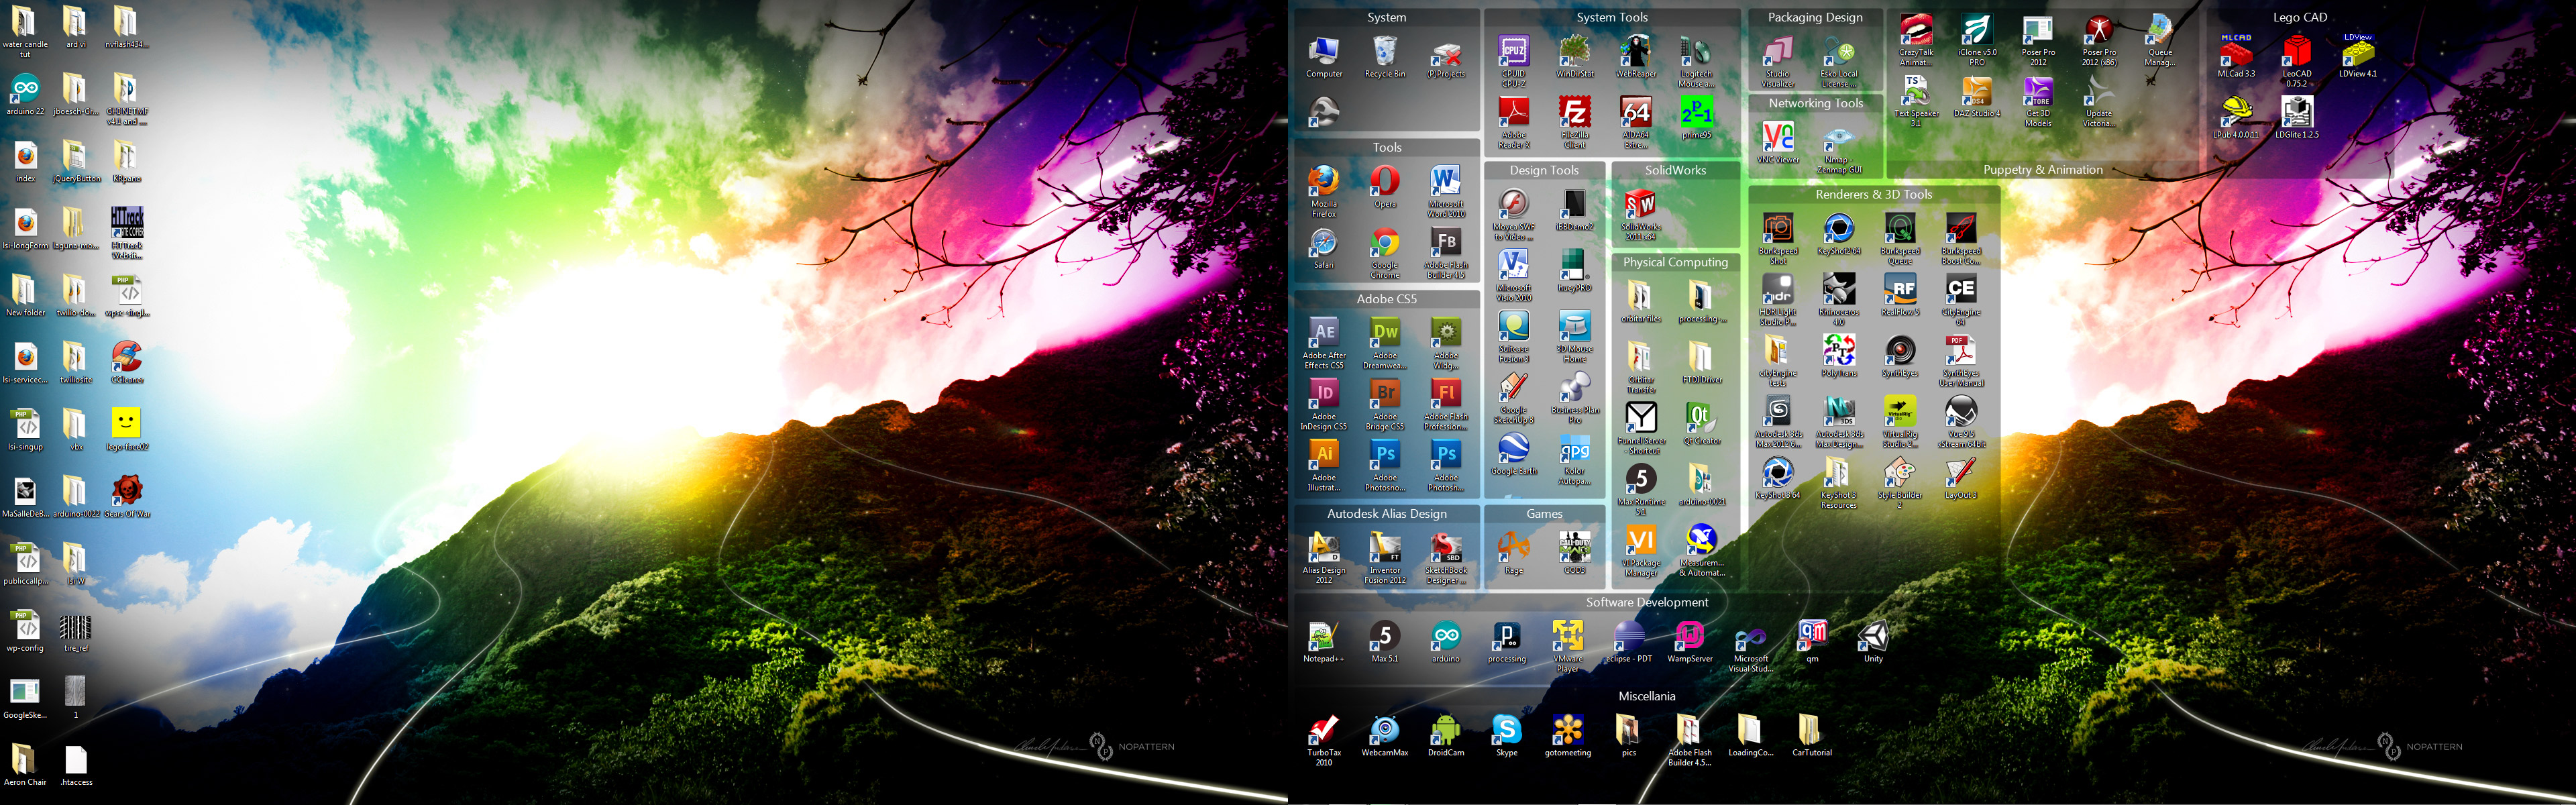Open the pics folder
2576x805 pixels.
click(1628, 731)
